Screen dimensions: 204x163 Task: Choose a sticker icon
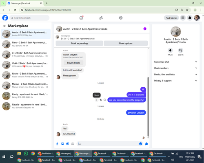click(x=68, y=144)
